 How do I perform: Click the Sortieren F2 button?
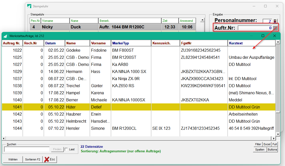click(33, 159)
